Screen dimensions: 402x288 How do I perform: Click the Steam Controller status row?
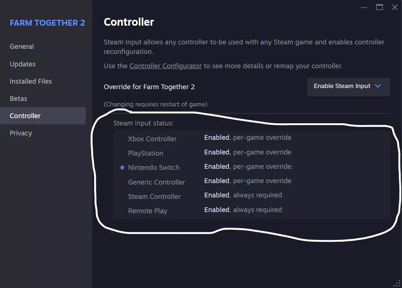[154, 196]
